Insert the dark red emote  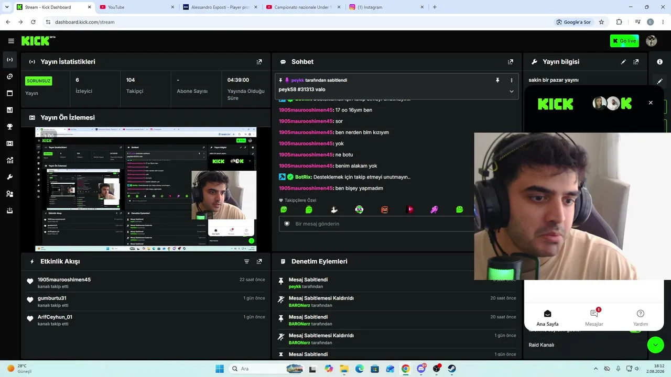pos(409,209)
